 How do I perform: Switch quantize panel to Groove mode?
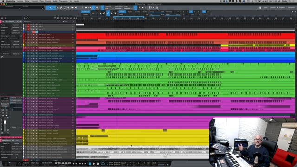click(85, 14)
